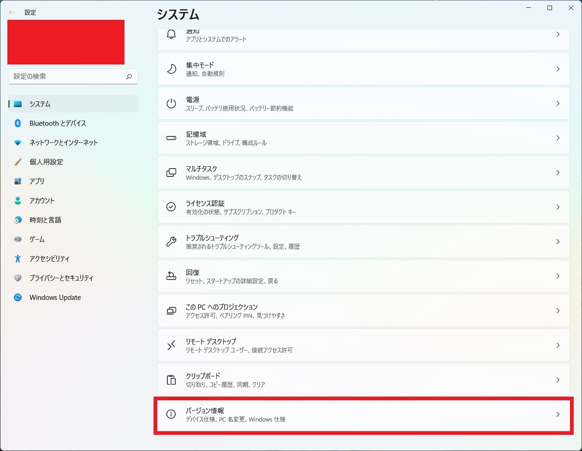Screen dimensions: 582x451
Task: Click the network Wi-Fi icon in the sidebar
Action: [18, 143]
